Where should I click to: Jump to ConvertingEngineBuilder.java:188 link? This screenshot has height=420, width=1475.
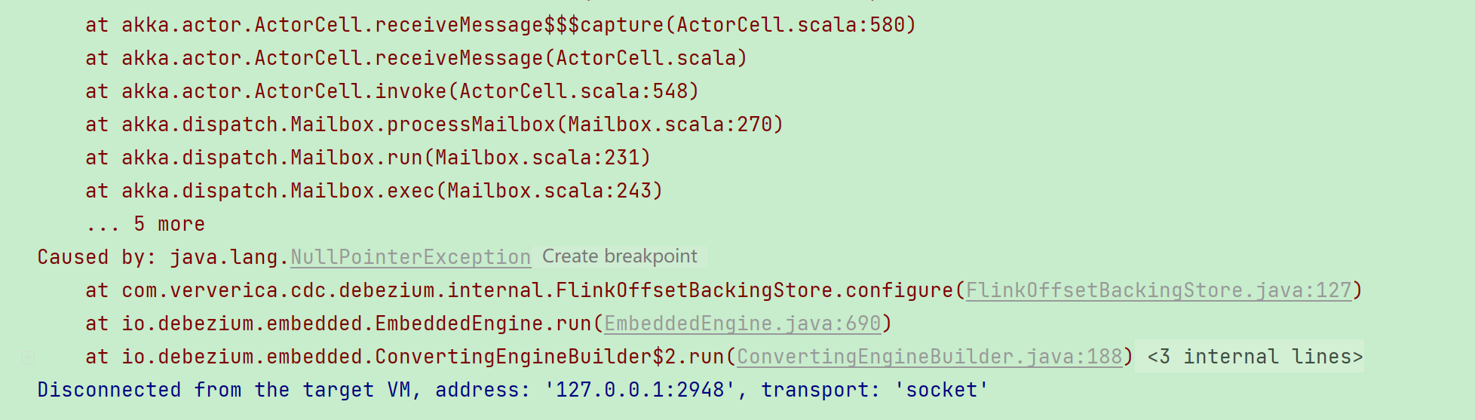click(930, 357)
